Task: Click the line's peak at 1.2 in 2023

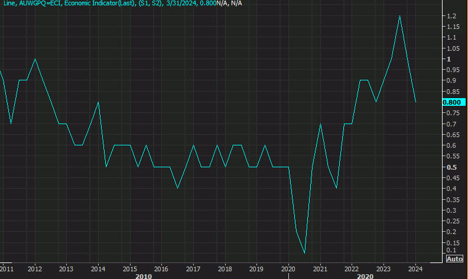Action: pyautogui.click(x=399, y=16)
